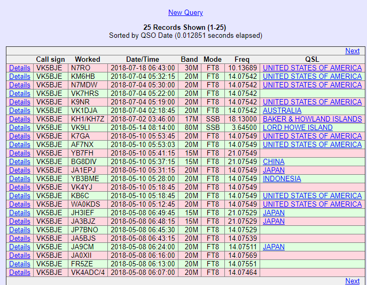Open Details for the JA0XII contact

pos(20,255)
